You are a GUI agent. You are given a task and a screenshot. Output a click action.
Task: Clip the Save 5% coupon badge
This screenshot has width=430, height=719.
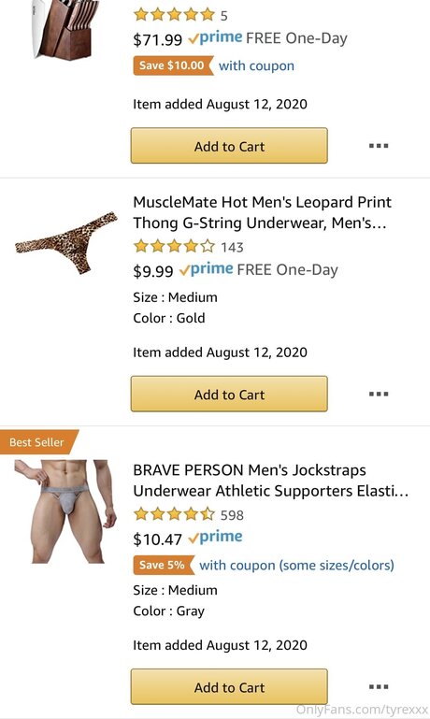[x=164, y=565]
